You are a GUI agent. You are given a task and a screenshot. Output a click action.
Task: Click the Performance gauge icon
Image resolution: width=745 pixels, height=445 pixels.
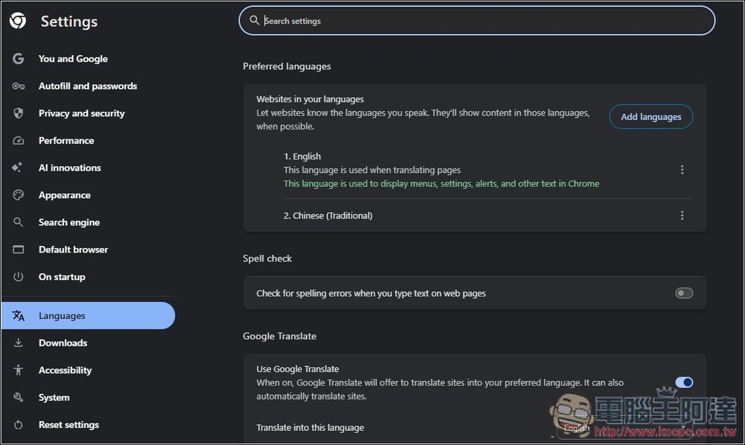(x=19, y=141)
